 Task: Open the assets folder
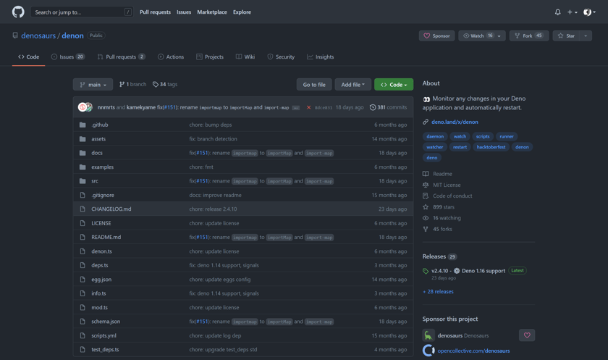98,139
